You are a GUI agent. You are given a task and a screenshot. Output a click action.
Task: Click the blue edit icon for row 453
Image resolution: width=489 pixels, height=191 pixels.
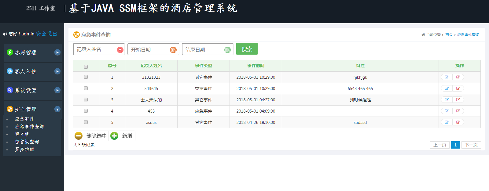(447, 111)
